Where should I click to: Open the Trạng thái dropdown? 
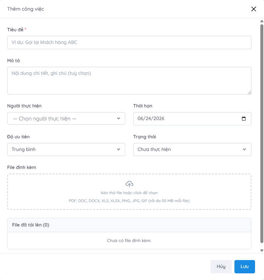(x=192, y=149)
